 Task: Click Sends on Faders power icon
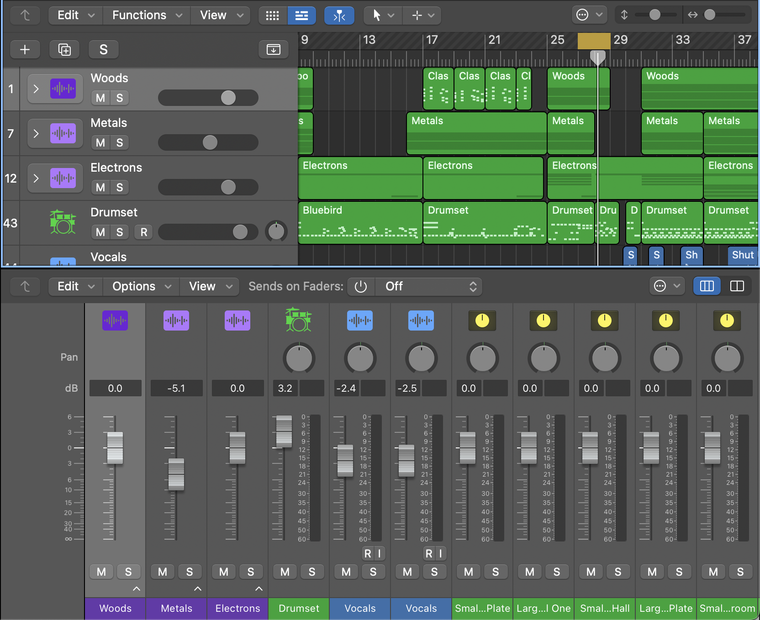coord(361,286)
